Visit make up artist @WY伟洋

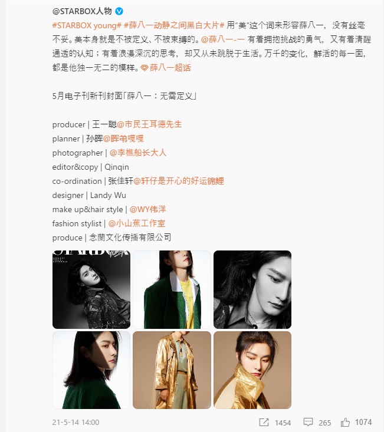[147, 209]
